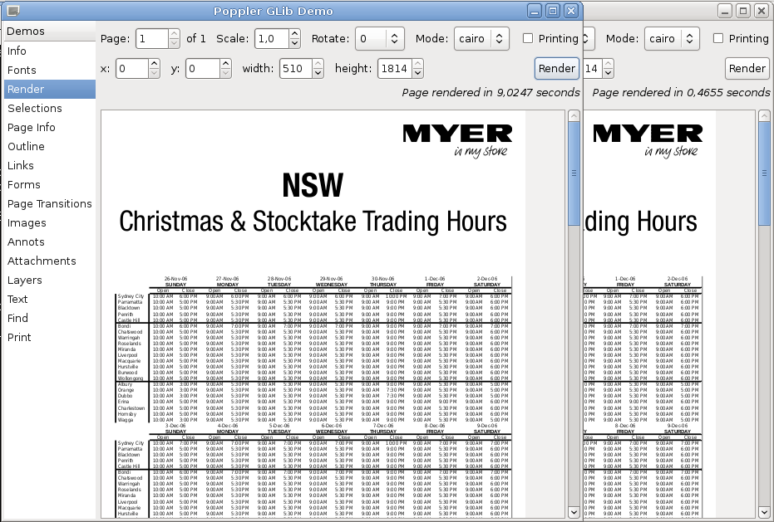Screen dimensions: 774x522
Task: Minimize the Poppler GLib Demo window
Action: click(x=535, y=11)
